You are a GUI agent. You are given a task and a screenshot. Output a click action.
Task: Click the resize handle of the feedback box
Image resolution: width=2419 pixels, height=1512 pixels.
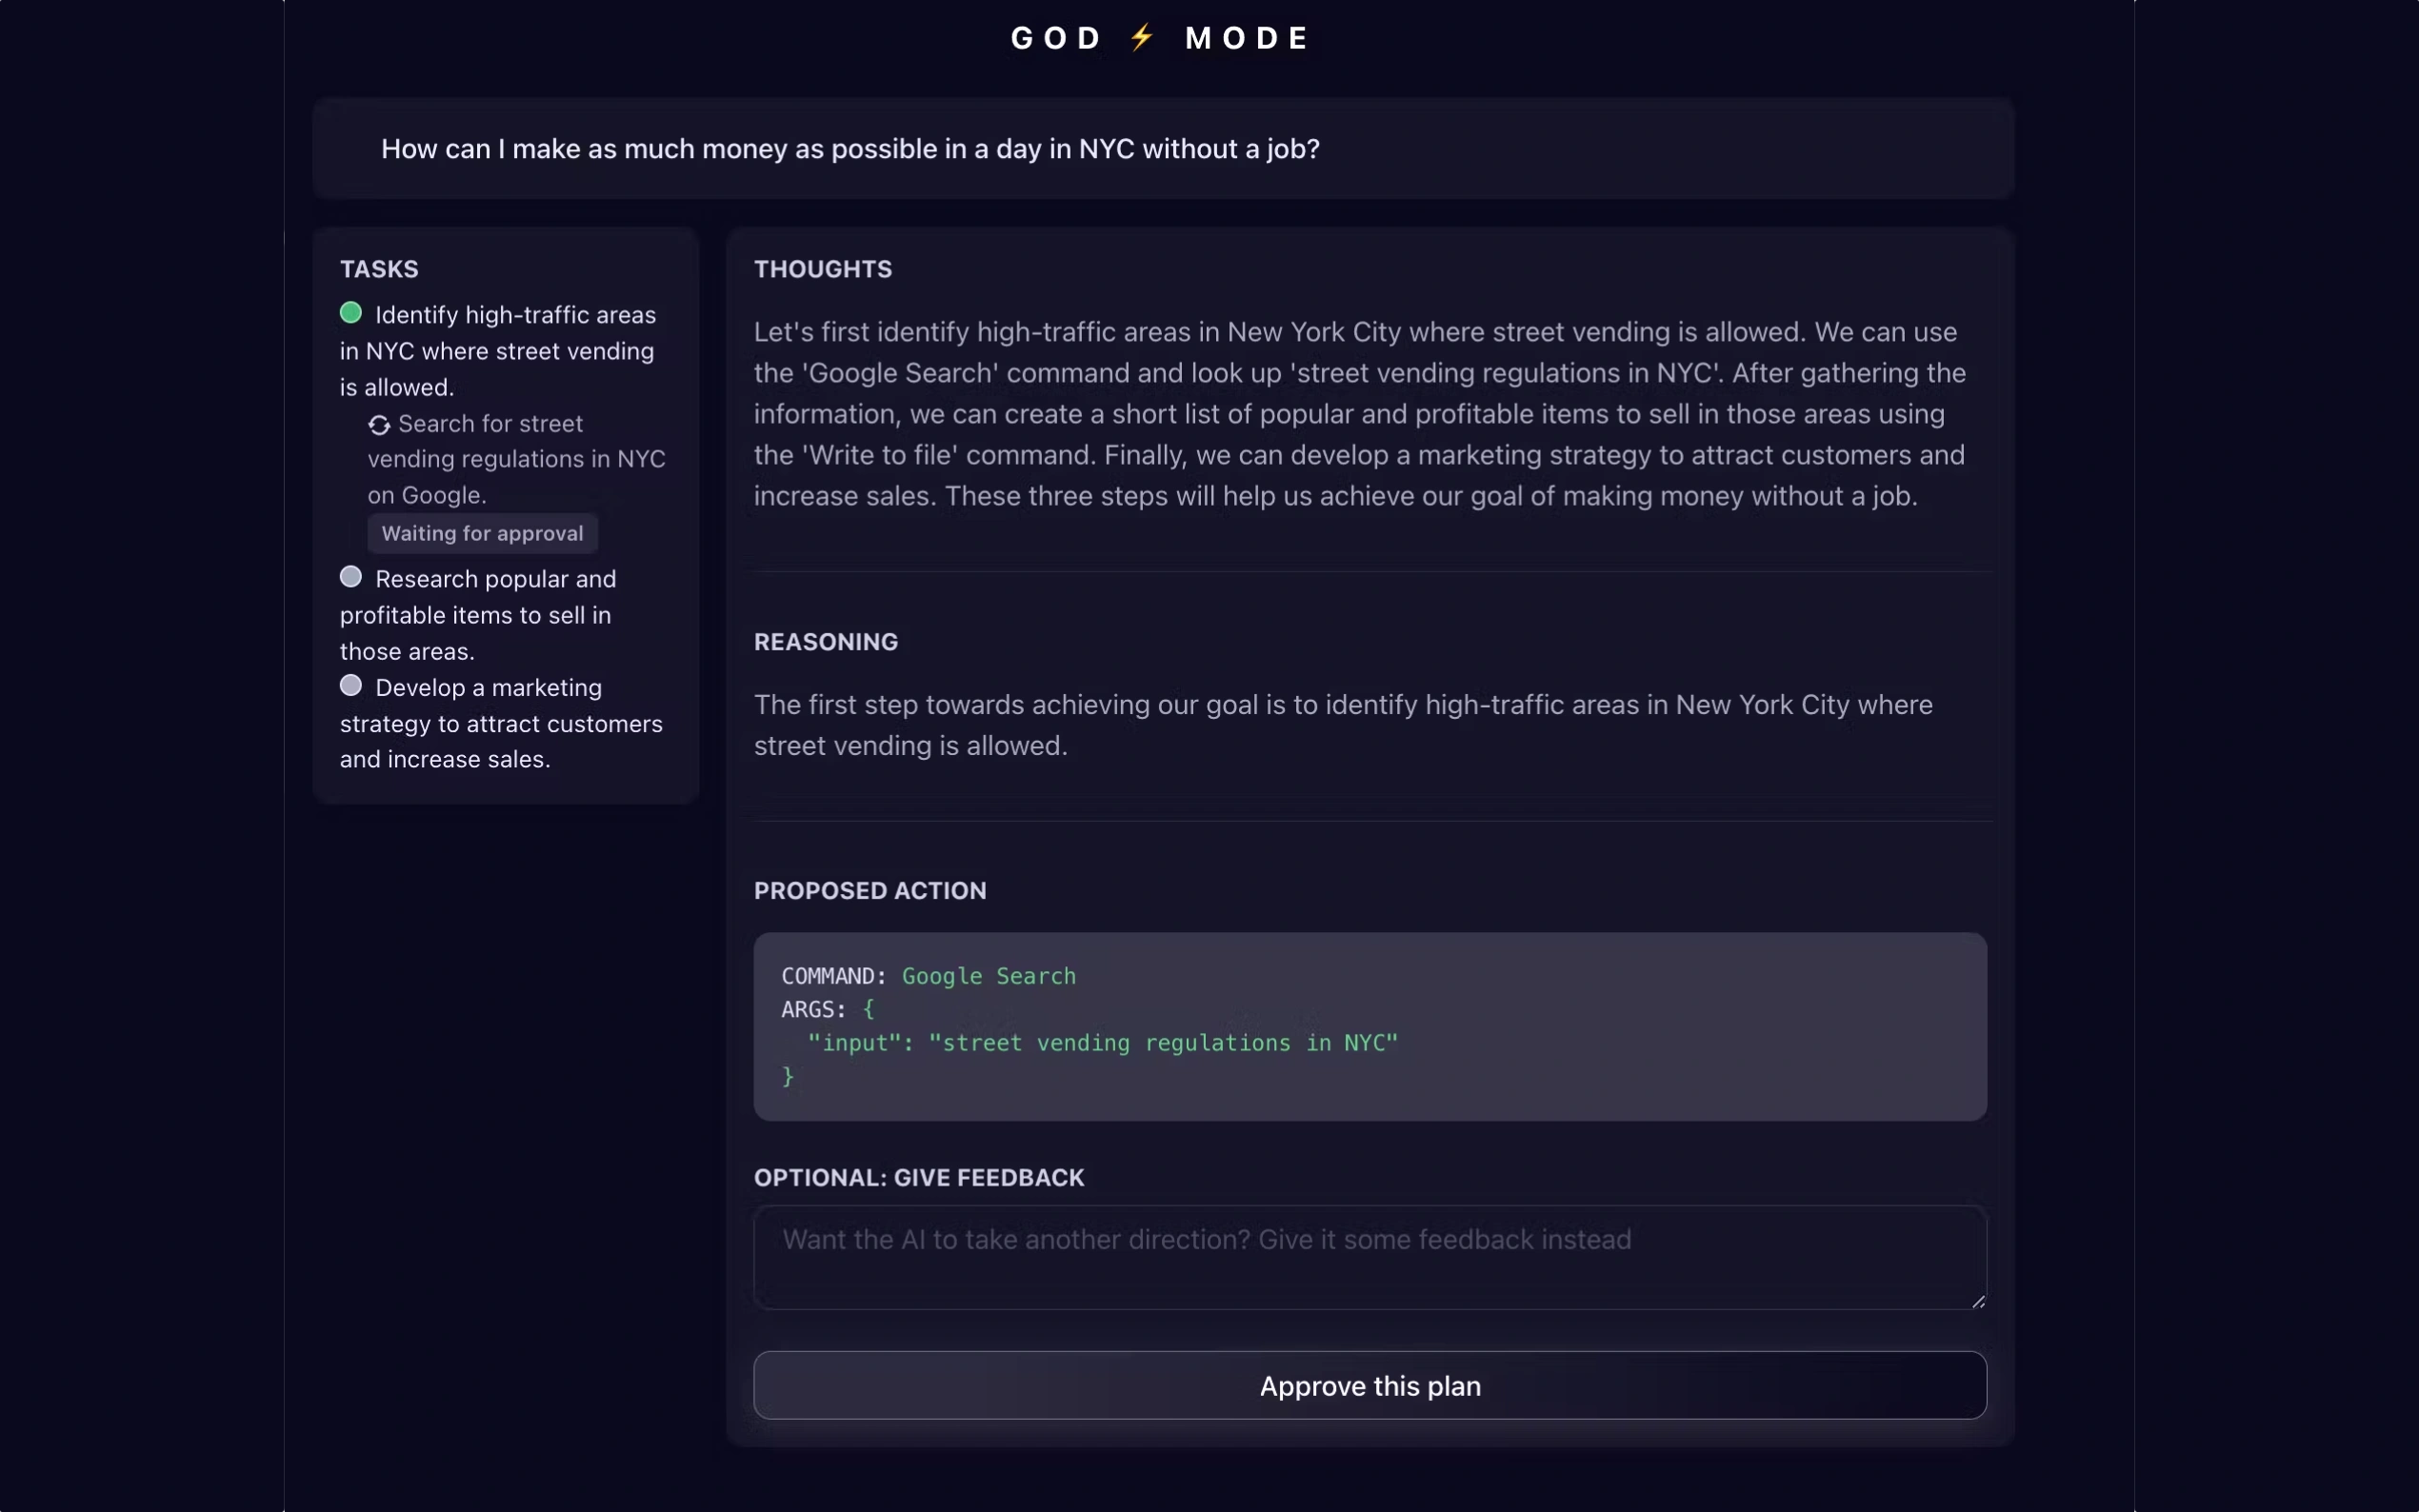[1977, 1301]
